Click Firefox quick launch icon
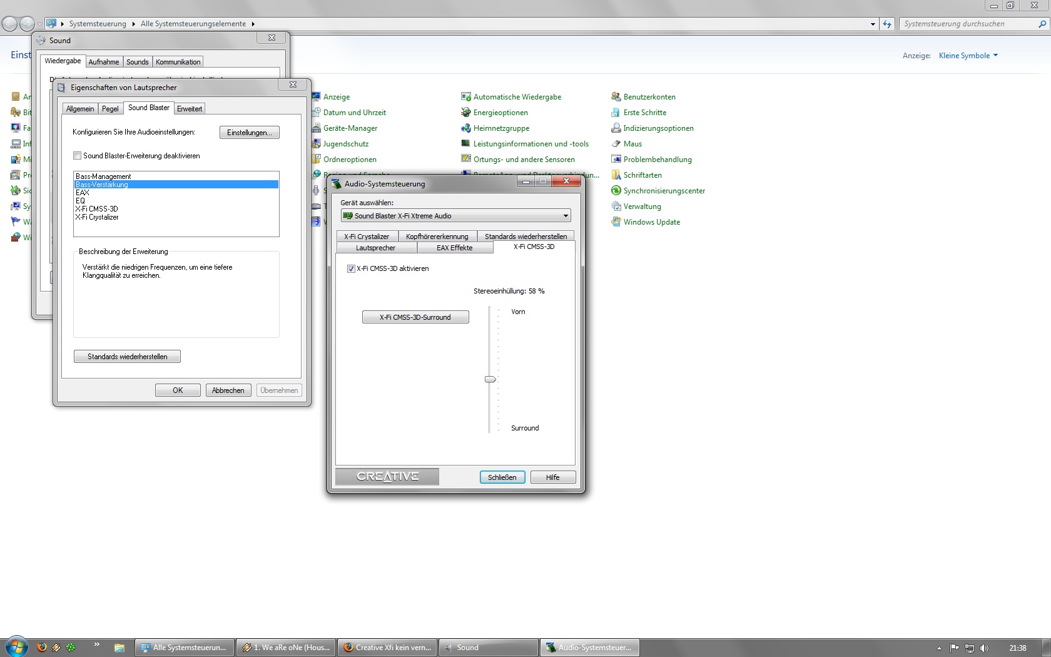 tap(42, 647)
